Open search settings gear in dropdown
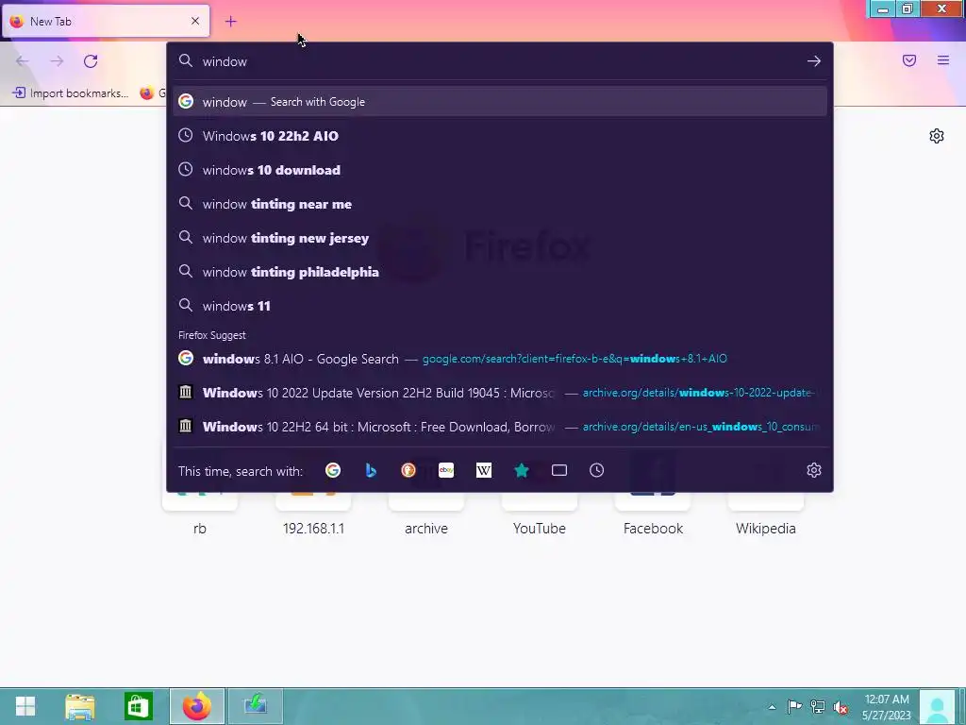The height and width of the screenshot is (725, 966). coord(814,470)
